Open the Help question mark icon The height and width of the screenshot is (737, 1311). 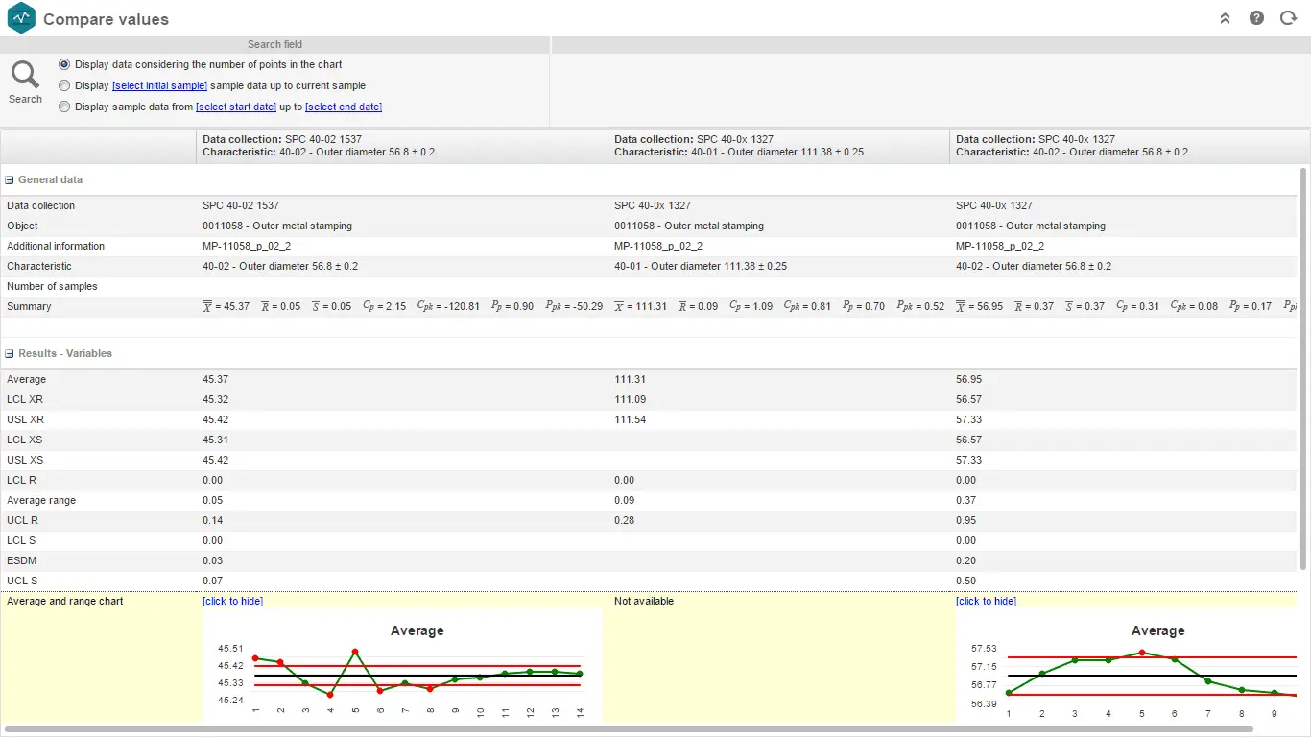click(1256, 17)
